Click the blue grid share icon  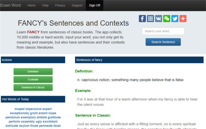coord(150,18)
